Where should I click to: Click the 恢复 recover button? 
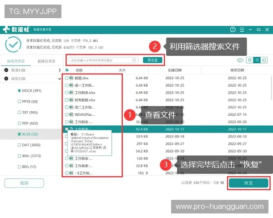[x=248, y=183]
